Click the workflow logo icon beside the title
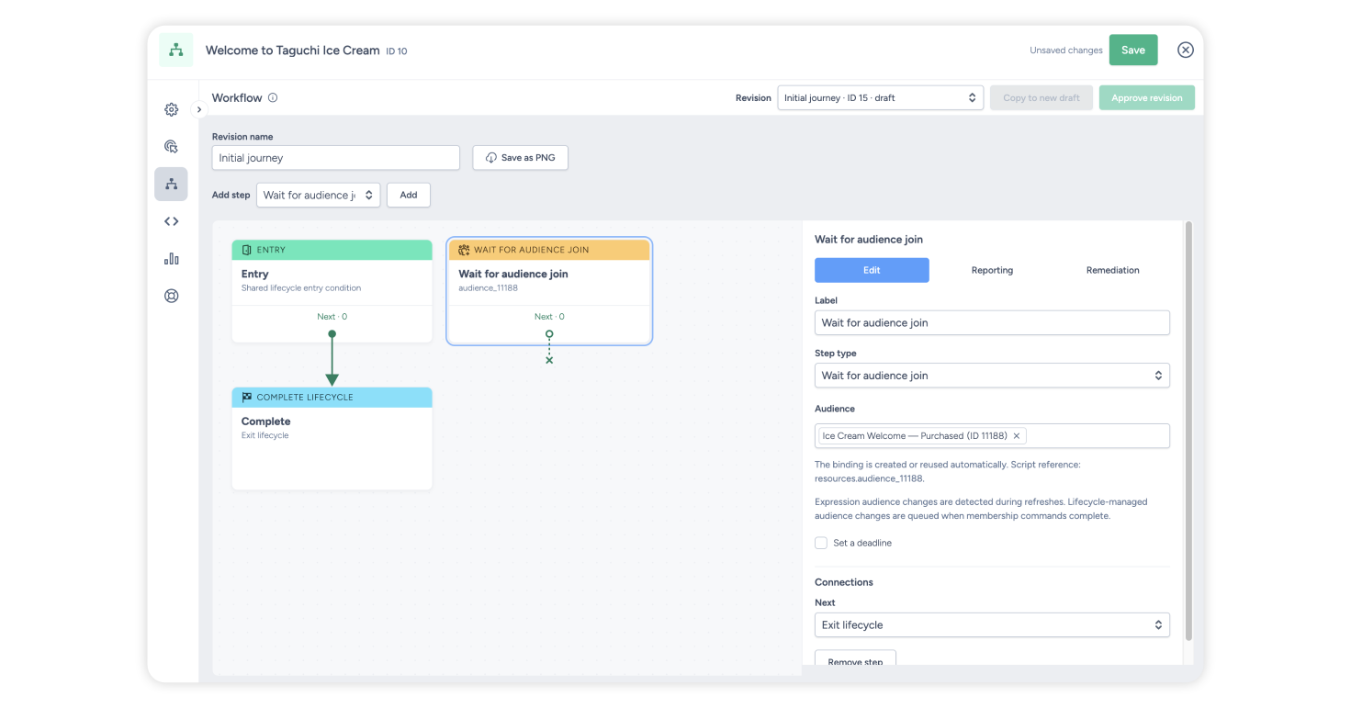 (x=175, y=51)
